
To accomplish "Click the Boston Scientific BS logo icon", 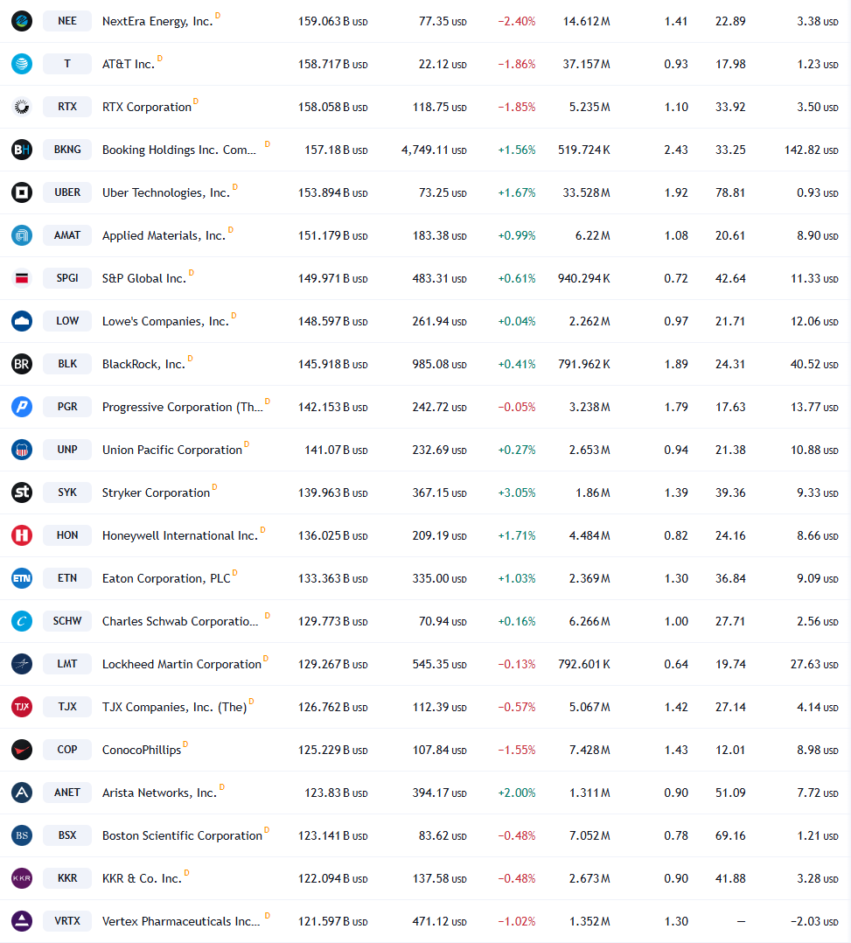I will click(22, 835).
